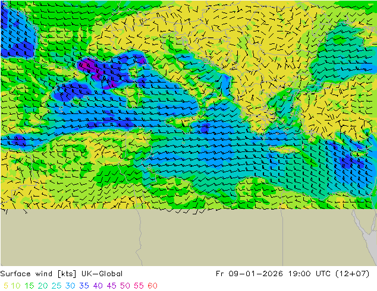Click the yellow '5' legend value
377x291 pixels.
(6, 286)
